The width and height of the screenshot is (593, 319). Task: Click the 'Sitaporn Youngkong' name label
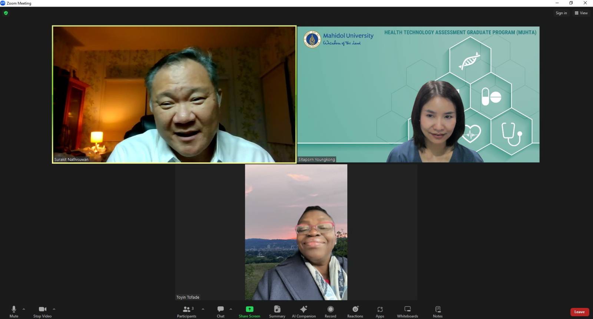click(317, 159)
